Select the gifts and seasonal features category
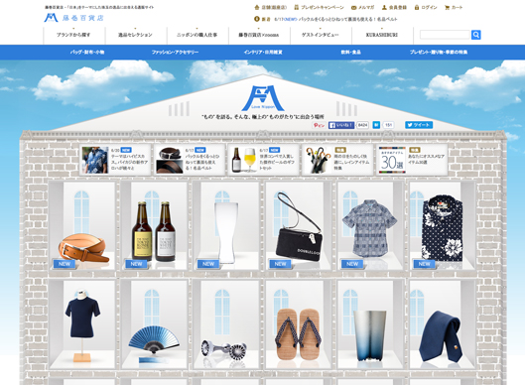 tap(439, 53)
